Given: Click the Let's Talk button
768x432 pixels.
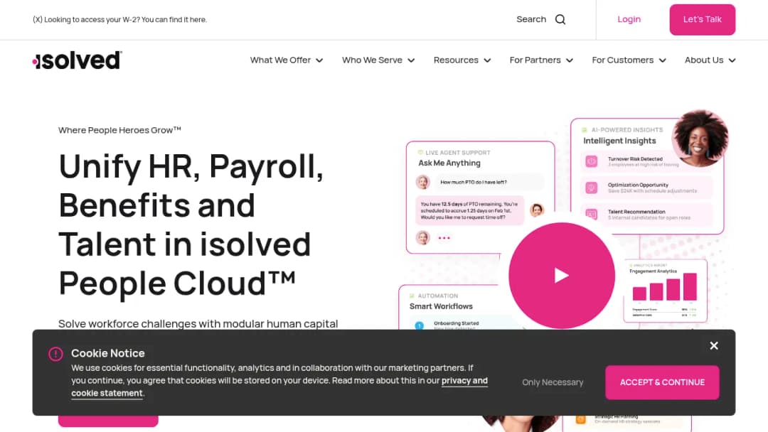Looking at the screenshot, I should click(703, 20).
